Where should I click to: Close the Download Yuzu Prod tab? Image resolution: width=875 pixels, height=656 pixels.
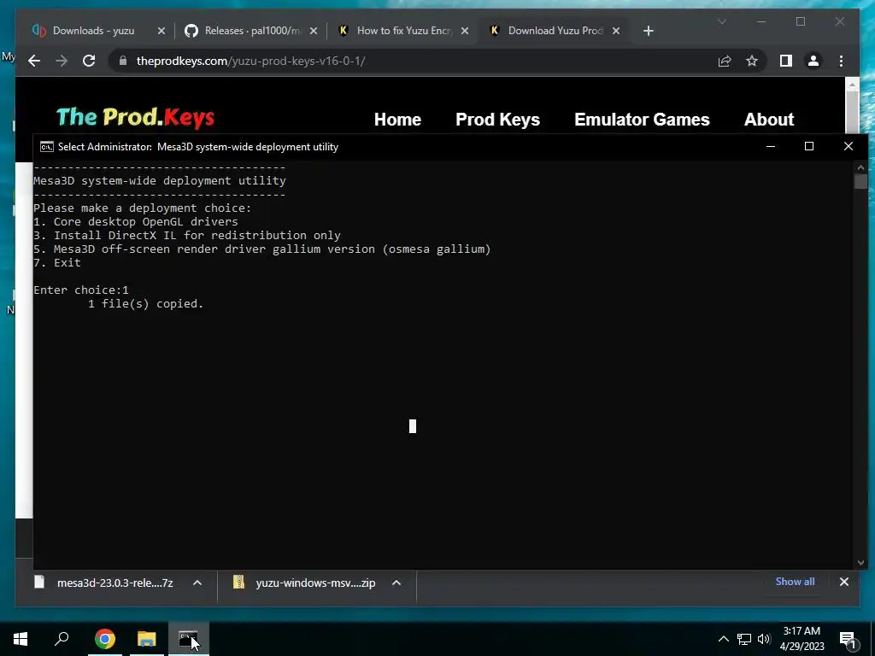(x=616, y=31)
